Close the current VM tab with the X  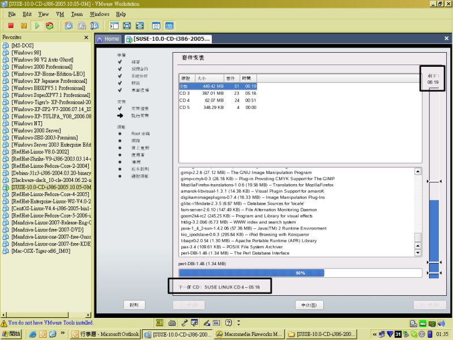446,38
